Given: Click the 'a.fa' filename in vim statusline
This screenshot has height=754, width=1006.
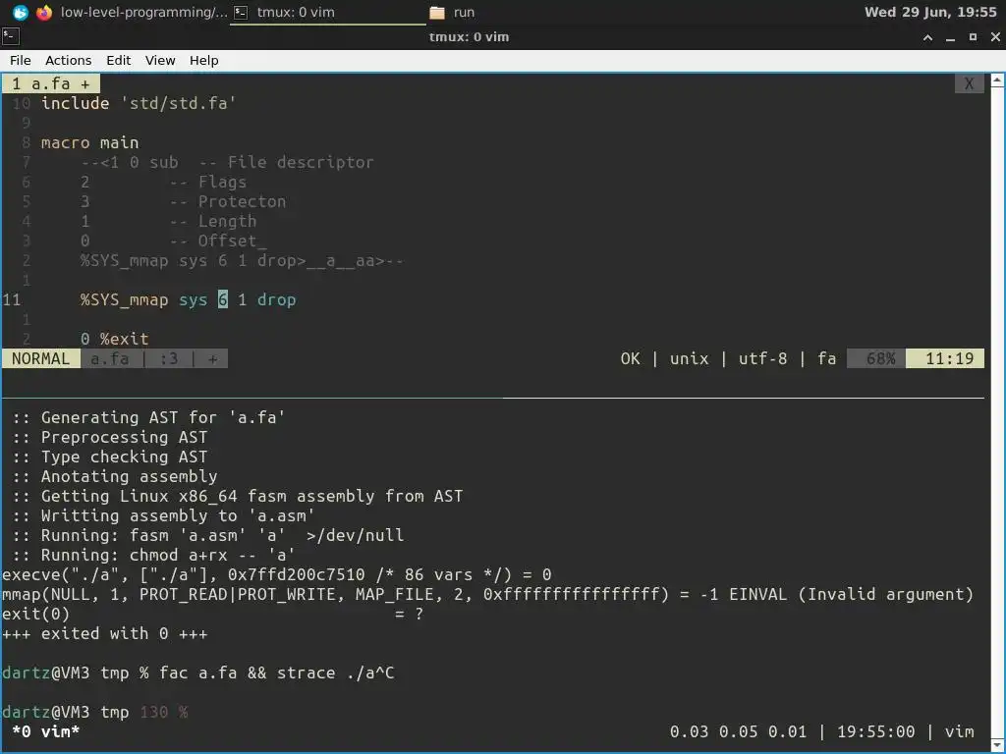Looking at the screenshot, I should point(110,358).
